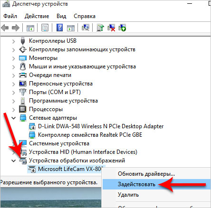Collapse Устройства обработки изображений node
The image size is (211, 208).
click(x=14, y=161)
